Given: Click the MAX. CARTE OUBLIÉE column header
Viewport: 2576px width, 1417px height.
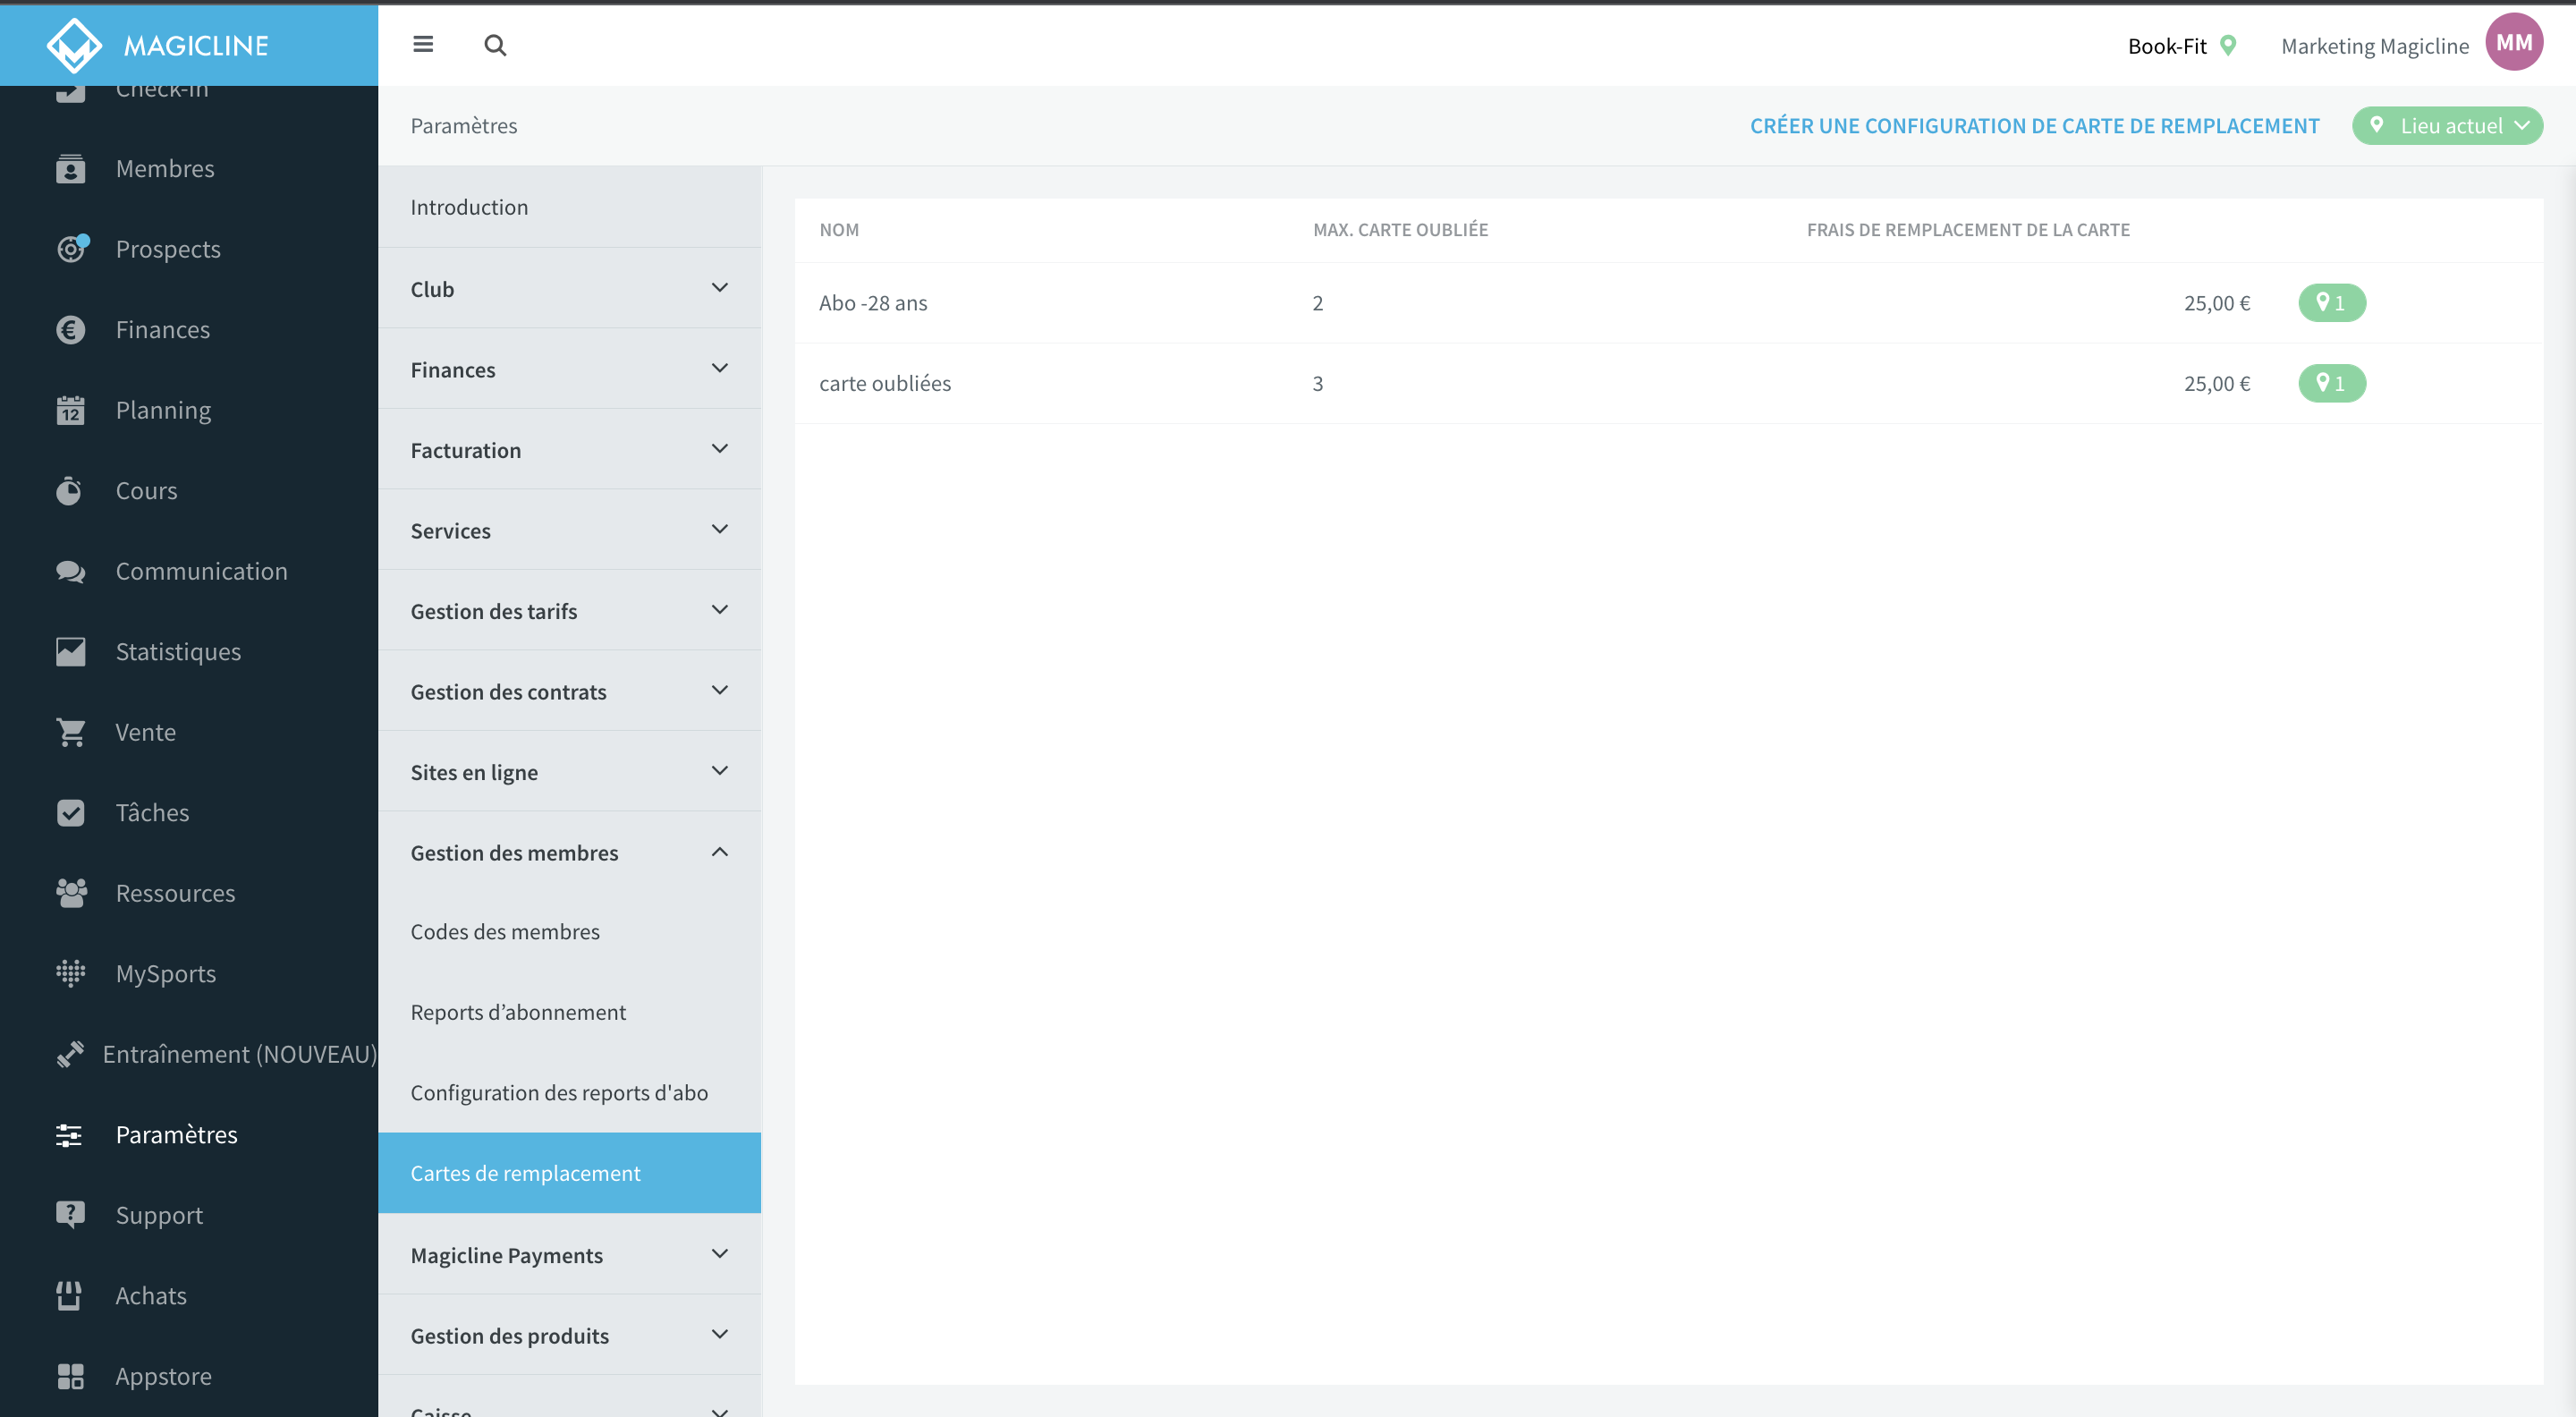Looking at the screenshot, I should (x=1400, y=230).
